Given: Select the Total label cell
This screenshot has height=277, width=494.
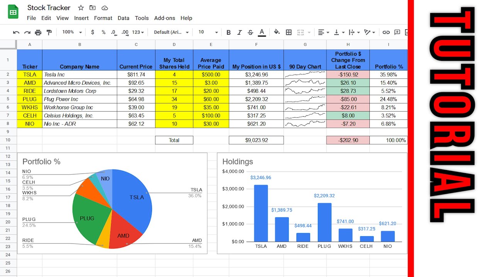Looking at the screenshot, I should point(174,140).
